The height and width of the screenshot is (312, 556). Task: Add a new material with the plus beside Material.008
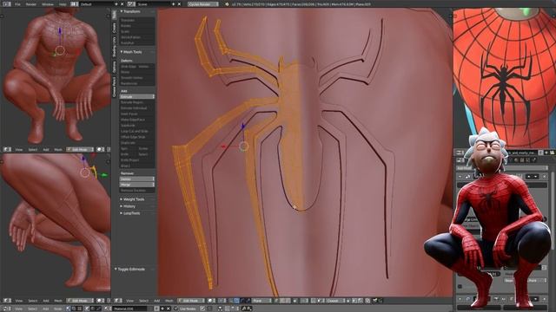tap(162, 309)
